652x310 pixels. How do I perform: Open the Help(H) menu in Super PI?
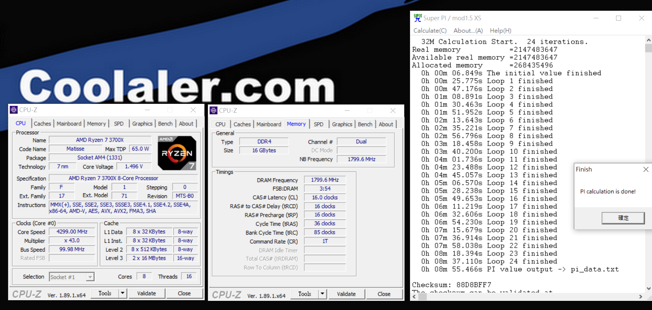[501, 30]
